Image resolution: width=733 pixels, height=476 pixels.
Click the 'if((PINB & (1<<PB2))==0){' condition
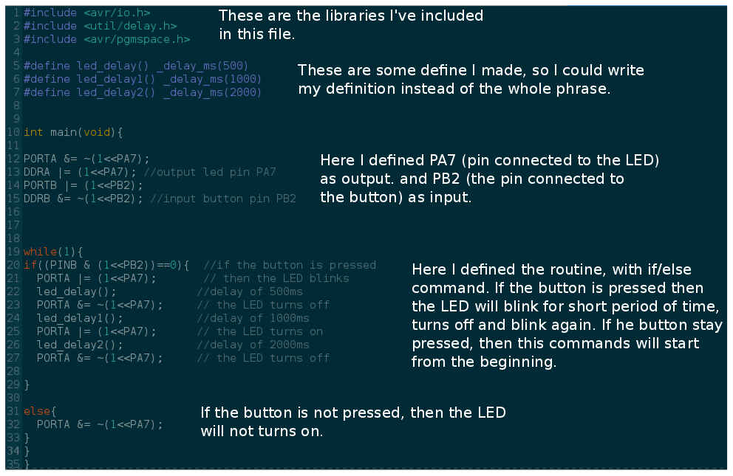(x=106, y=265)
